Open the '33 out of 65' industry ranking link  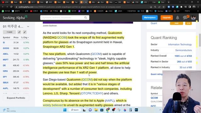[186, 67]
